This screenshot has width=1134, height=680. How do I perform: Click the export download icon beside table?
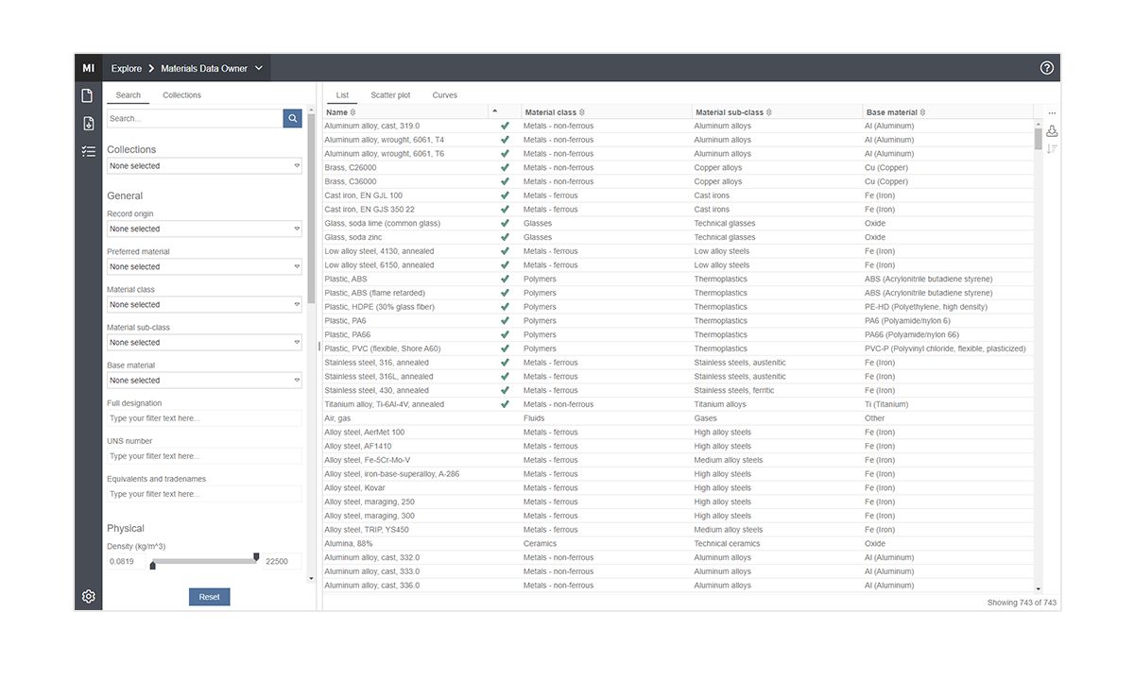[x=1052, y=131]
